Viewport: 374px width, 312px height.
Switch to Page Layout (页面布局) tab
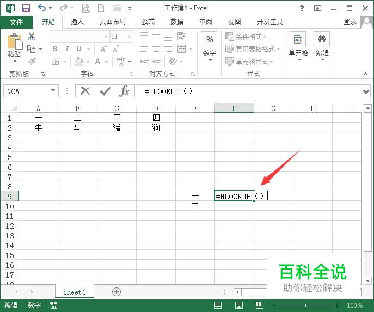coord(113,22)
